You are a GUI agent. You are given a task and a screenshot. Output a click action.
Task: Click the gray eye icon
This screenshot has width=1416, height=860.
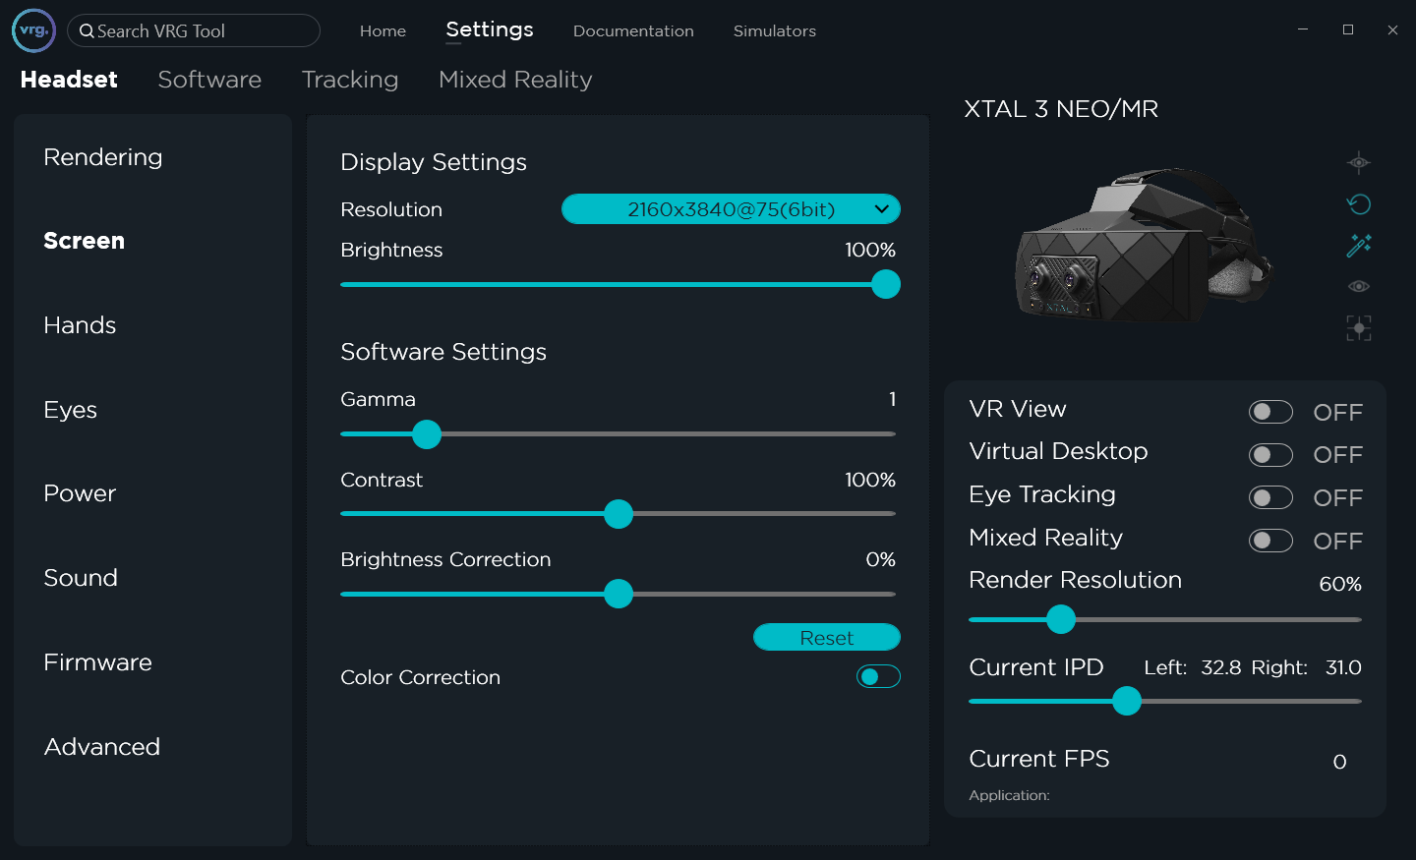click(1359, 286)
